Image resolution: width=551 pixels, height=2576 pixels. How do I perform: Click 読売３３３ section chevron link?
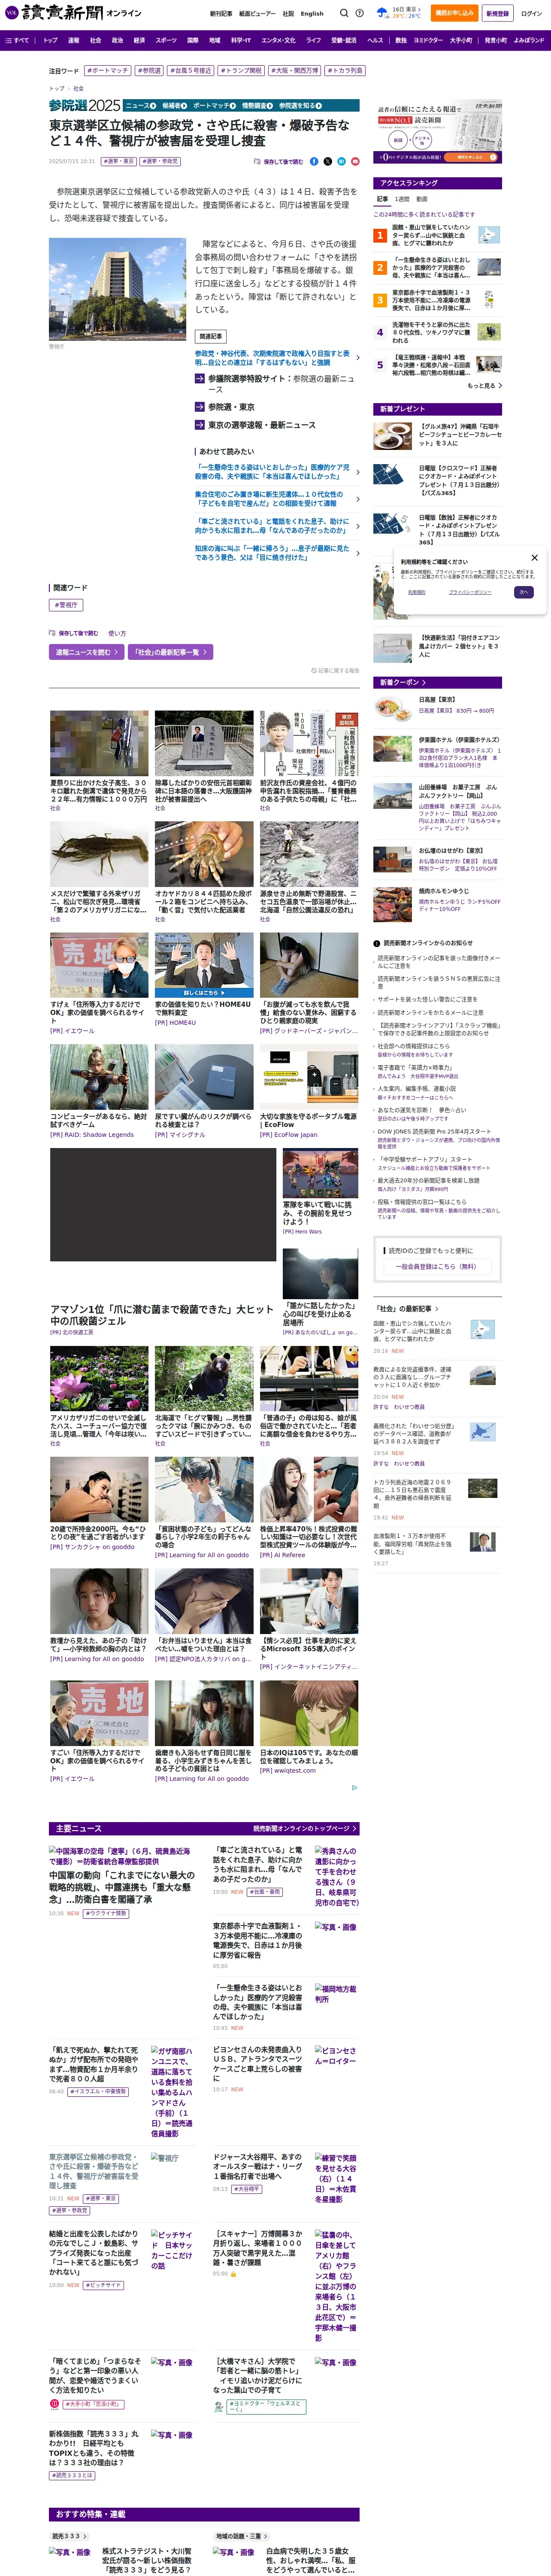[69, 2536]
